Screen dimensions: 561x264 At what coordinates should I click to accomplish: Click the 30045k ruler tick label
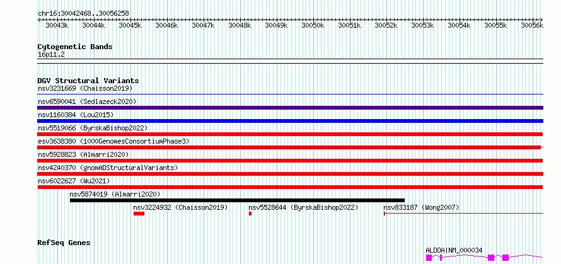pos(130,25)
